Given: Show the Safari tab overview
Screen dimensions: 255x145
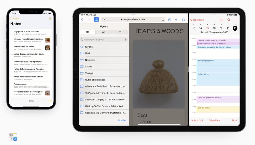Looking at the screenshot, I should coord(183,20).
